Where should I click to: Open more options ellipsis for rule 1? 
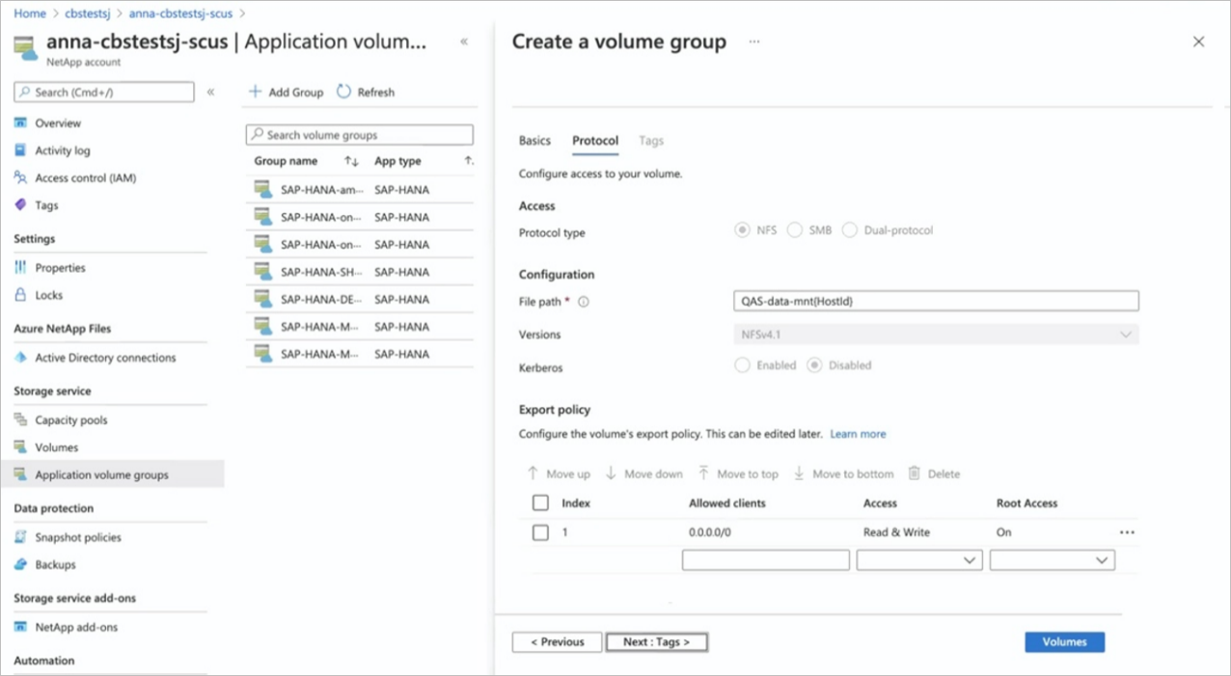[1127, 532]
